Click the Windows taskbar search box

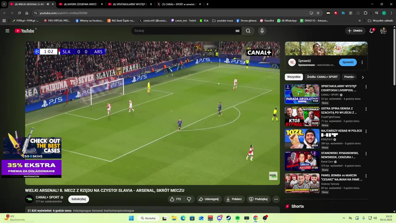pyautogui.click(x=148, y=218)
